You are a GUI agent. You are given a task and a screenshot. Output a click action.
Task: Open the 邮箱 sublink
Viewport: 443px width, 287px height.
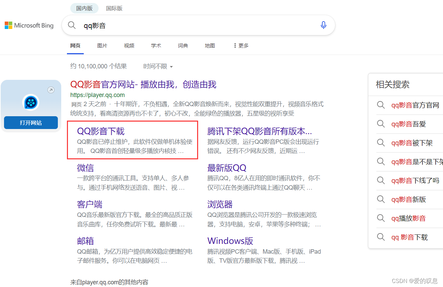[x=85, y=241]
